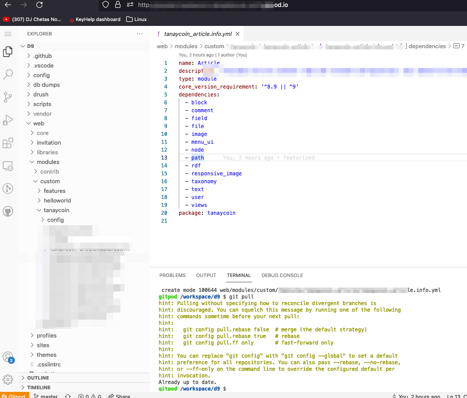The height and width of the screenshot is (398, 467).
Task: Click the site permissions icon
Action: click(x=130, y=4)
